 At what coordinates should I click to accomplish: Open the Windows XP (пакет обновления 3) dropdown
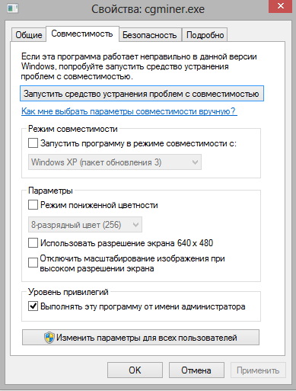tap(115, 162)
